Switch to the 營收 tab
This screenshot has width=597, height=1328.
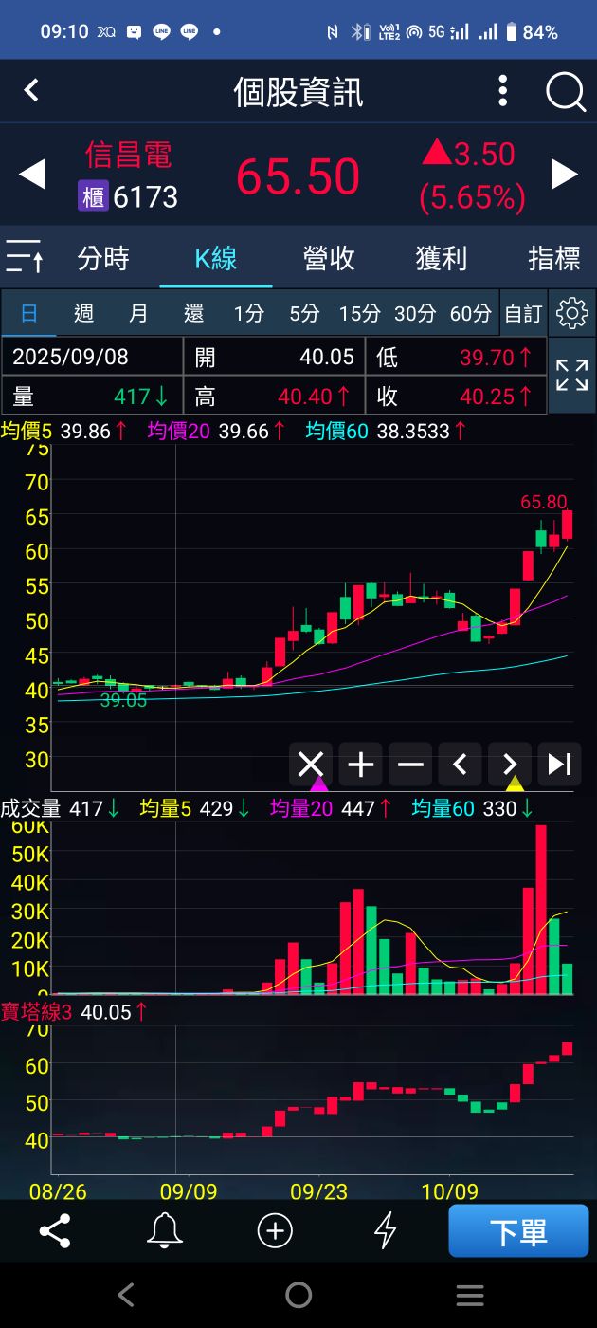(x=329, y=258)
